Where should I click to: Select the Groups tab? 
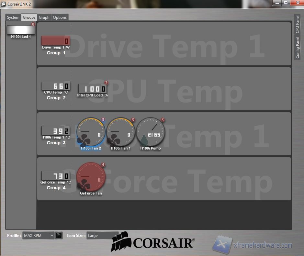point(29,17)
